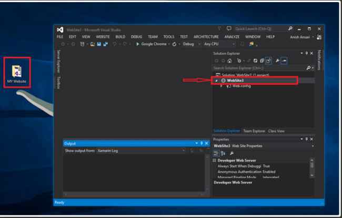This screenshot has width=342, height=218.
Task: Click the Solution Explorer search magnifier
Action: (x=308, y=68)
